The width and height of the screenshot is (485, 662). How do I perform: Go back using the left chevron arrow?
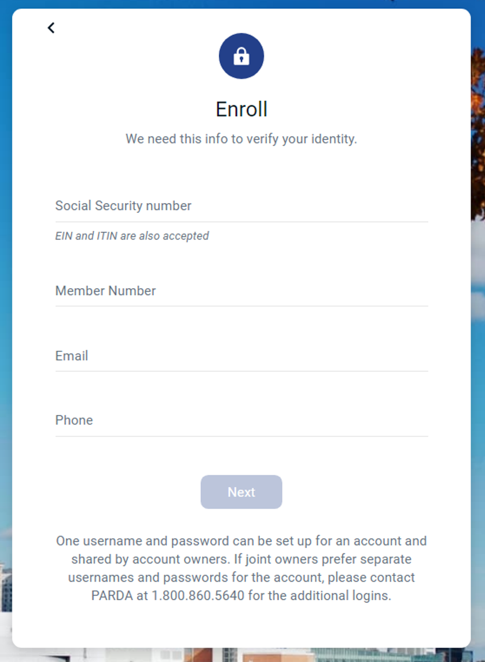coord(51,28)
